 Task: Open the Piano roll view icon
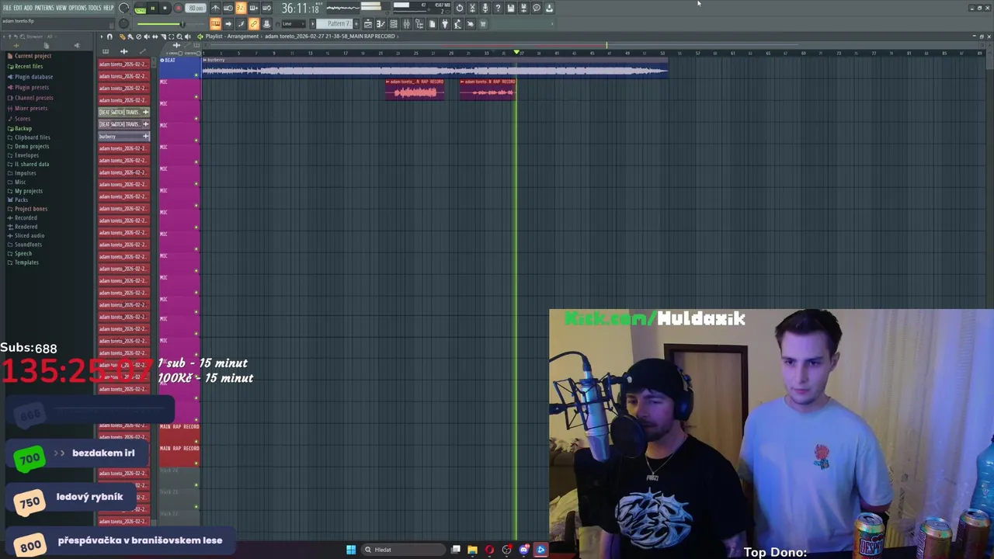381,24
